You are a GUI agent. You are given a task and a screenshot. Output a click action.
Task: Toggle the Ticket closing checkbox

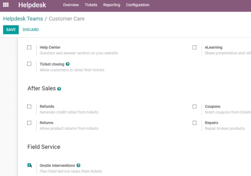click(29, 64)
